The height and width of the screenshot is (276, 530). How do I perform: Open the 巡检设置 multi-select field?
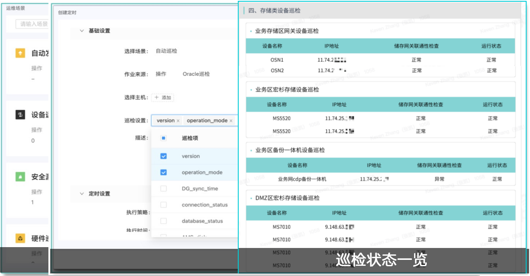pos(194,121)
